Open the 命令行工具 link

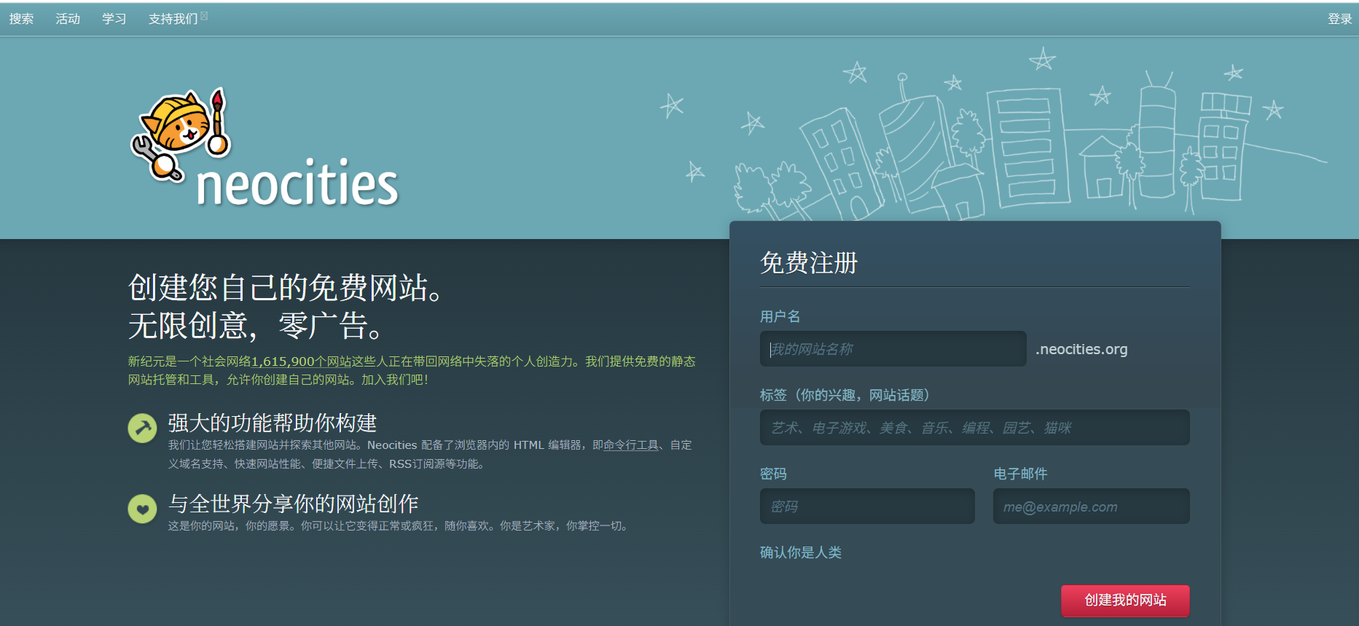pos(631,445)
